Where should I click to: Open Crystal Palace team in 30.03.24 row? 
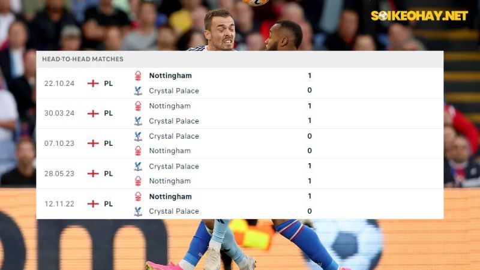point(174,121)
